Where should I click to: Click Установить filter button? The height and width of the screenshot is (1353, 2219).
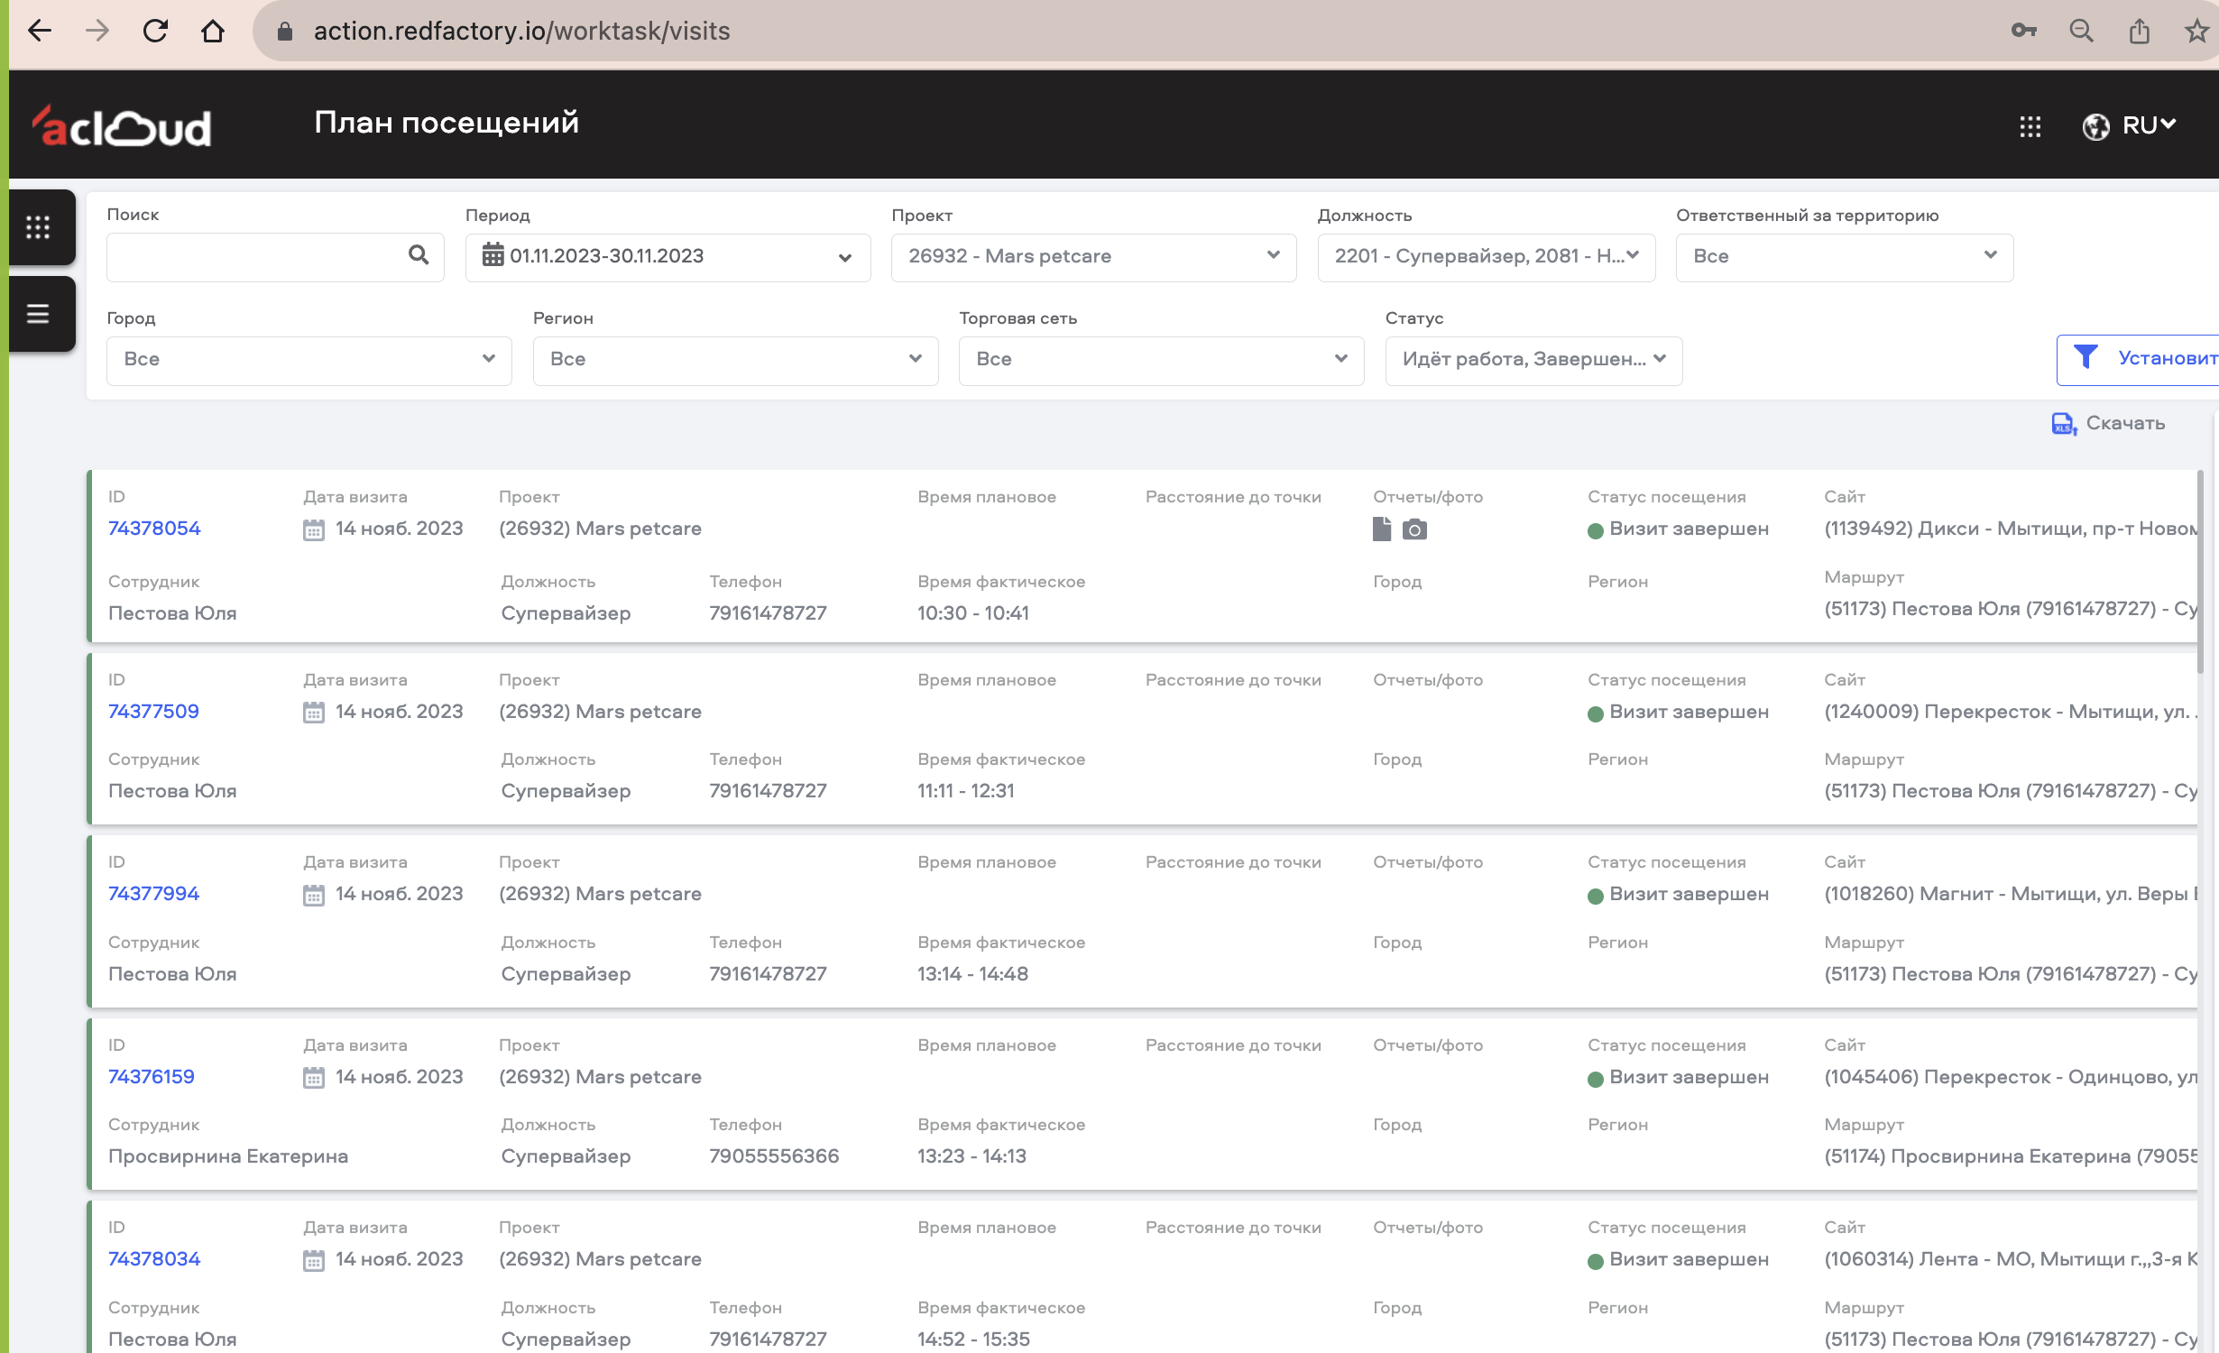tap(2138, 359)
